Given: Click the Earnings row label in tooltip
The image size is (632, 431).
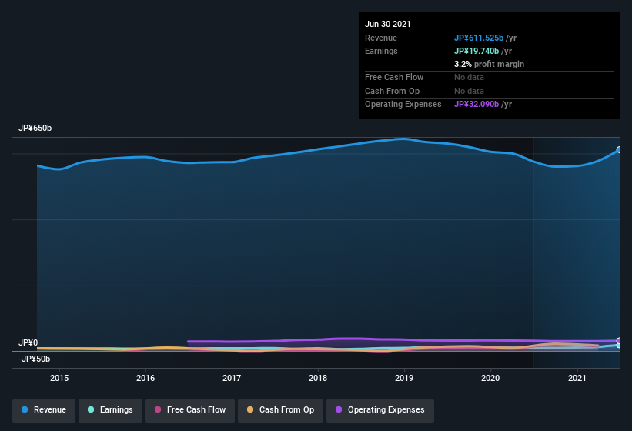Looking at the screenshot, I should pyautogui.click(x=381, y=51).
